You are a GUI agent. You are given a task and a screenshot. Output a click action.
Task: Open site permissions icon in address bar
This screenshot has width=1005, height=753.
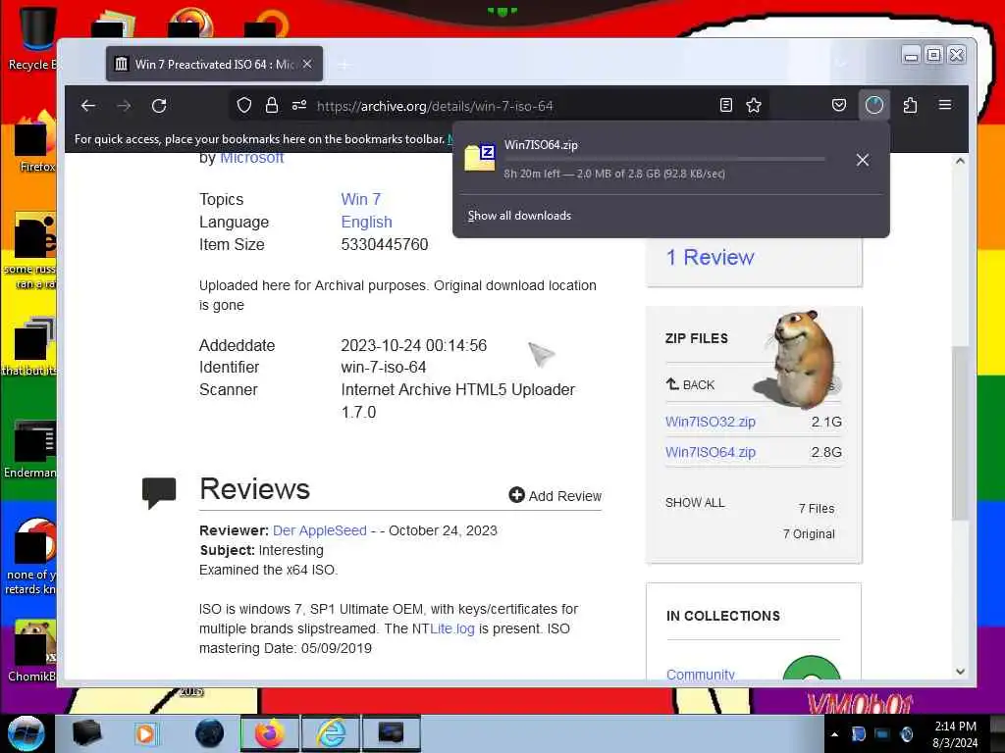299,106
